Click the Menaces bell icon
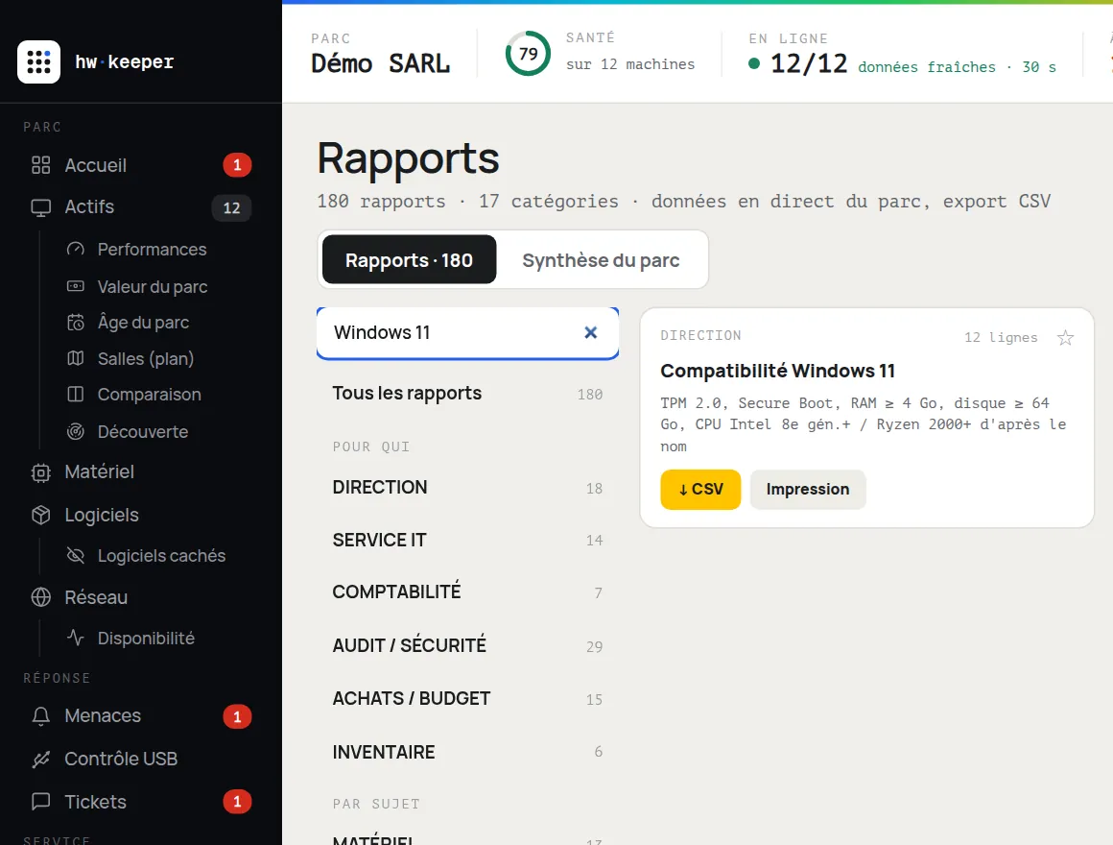The height and width of the screenshot is (845, 1113). pos(41,715)
